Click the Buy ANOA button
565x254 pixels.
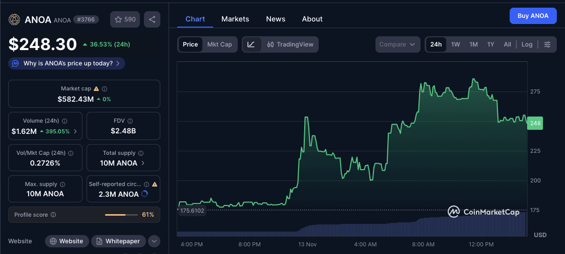point(533,16)
